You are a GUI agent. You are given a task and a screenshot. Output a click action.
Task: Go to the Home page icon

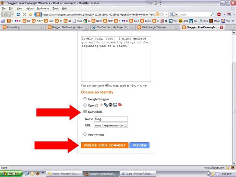pos(31,14)
